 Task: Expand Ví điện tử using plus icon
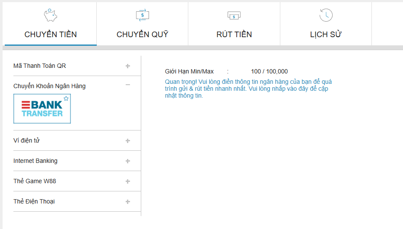click(127, 141)
